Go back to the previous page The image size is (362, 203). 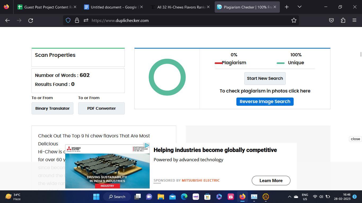click(7, 20)
